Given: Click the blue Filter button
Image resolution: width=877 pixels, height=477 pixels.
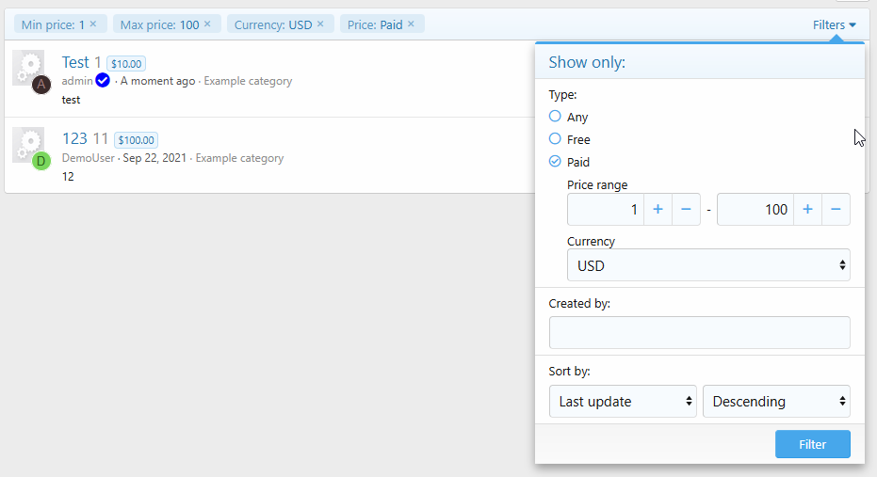Looking at the screenshot, I should click(812, 444).
